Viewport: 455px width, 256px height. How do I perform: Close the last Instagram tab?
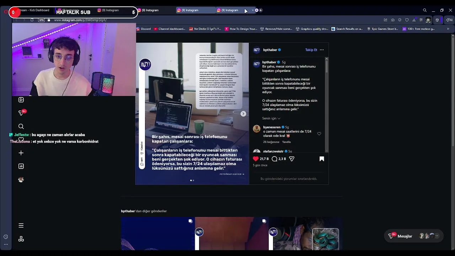(253, 10)
